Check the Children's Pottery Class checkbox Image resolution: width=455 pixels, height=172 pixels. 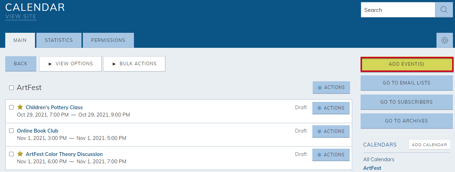(11, 107)
